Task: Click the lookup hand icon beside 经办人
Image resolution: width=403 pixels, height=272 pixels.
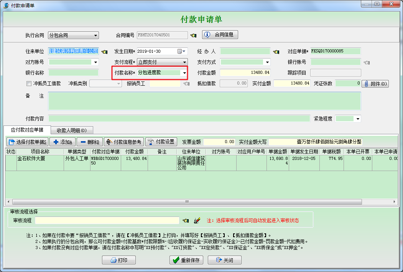Action: pos(276,52)
